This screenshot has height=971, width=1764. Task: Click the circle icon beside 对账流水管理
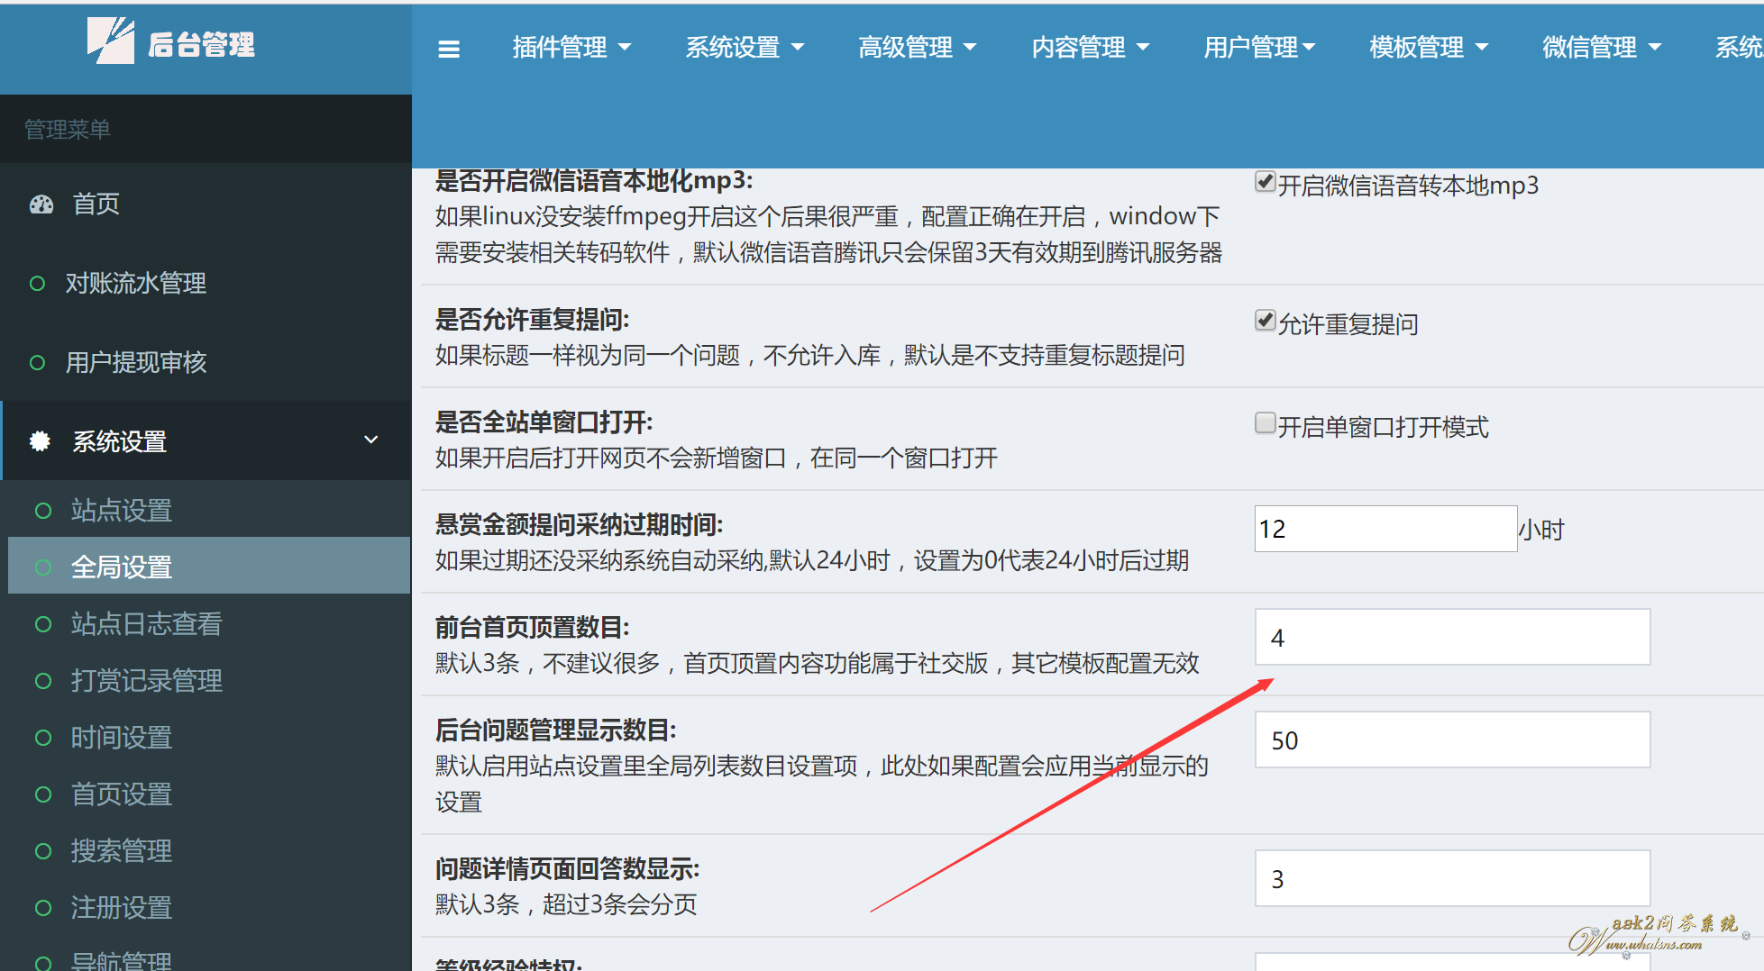37,284
